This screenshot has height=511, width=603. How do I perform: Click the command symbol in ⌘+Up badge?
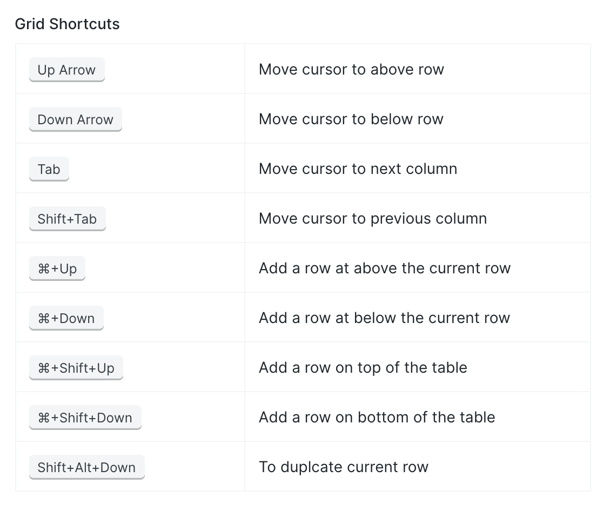[x=43, y=269]
